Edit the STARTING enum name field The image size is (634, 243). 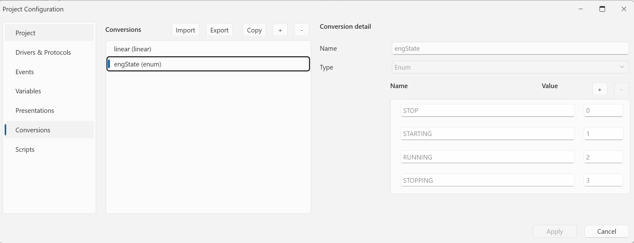(x=487, y=134)
